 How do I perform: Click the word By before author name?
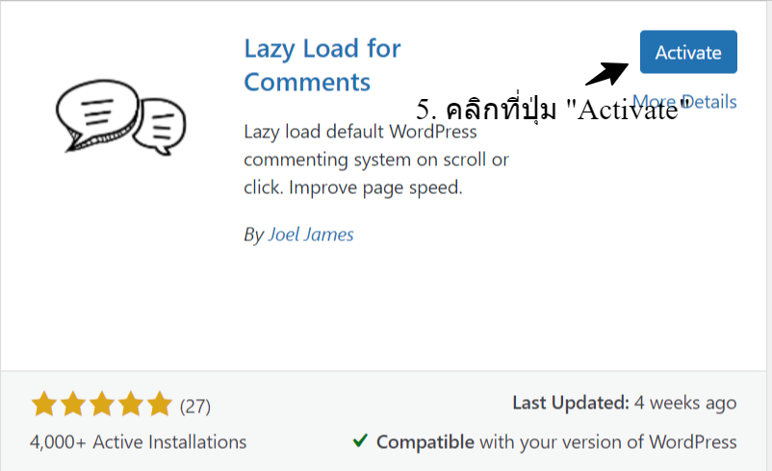click(253, 235)
